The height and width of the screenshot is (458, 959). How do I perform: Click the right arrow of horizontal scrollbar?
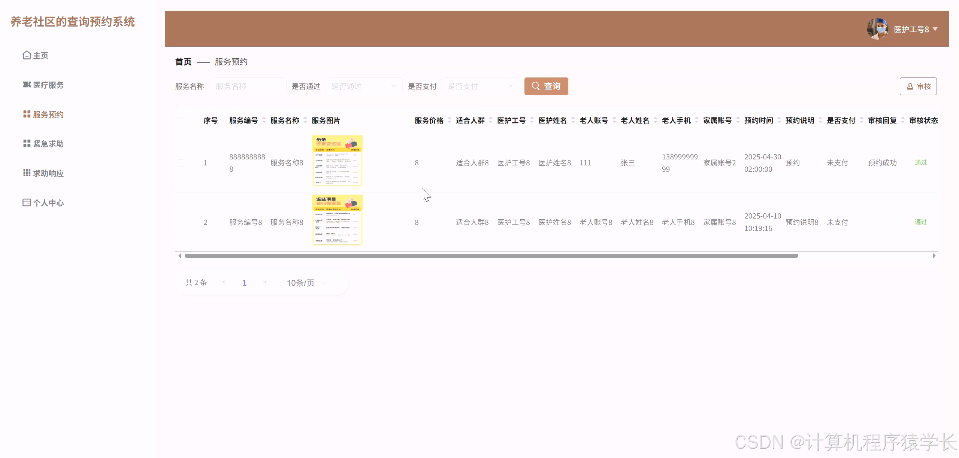(x=934, y=256)
